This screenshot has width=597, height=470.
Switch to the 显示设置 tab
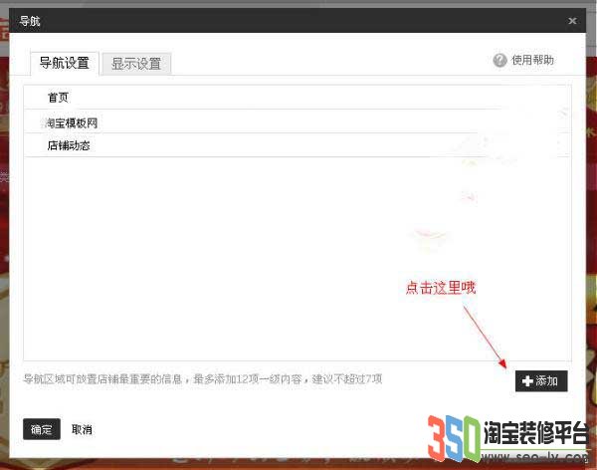tap(136, 64)
